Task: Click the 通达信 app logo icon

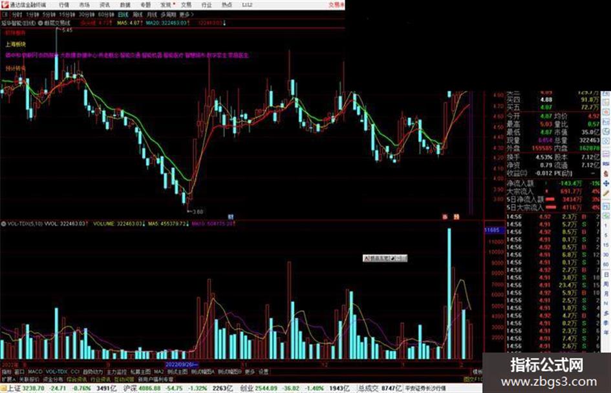Action: [5, 5]
